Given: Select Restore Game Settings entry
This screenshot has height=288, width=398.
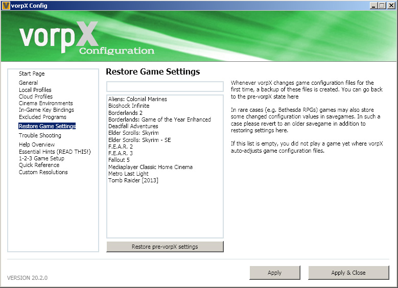Looking at the screenshot, I should (x=47, y=126).
